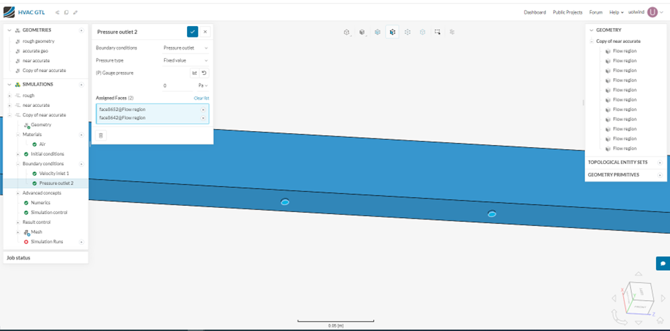Close the Pressure outlet 2 panel
The height and width of the screenshot is (331, 670).
(205, 31)
